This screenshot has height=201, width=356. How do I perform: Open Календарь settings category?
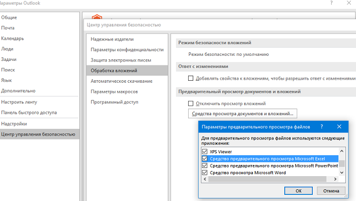(13, 38)
